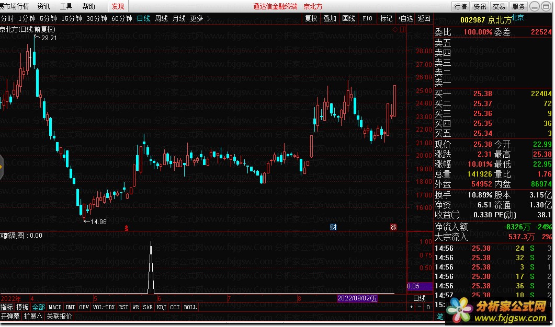
Task: Click the 资讯 button in title bar
Action: tap(480, 6)
